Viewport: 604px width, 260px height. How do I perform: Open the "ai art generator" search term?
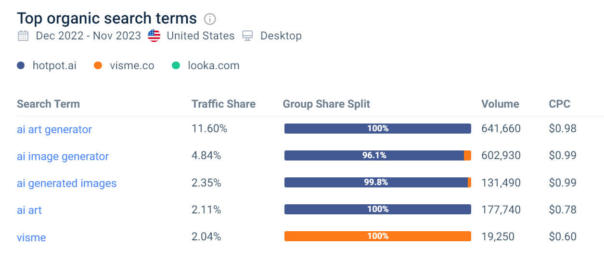(x=54, y=129)
